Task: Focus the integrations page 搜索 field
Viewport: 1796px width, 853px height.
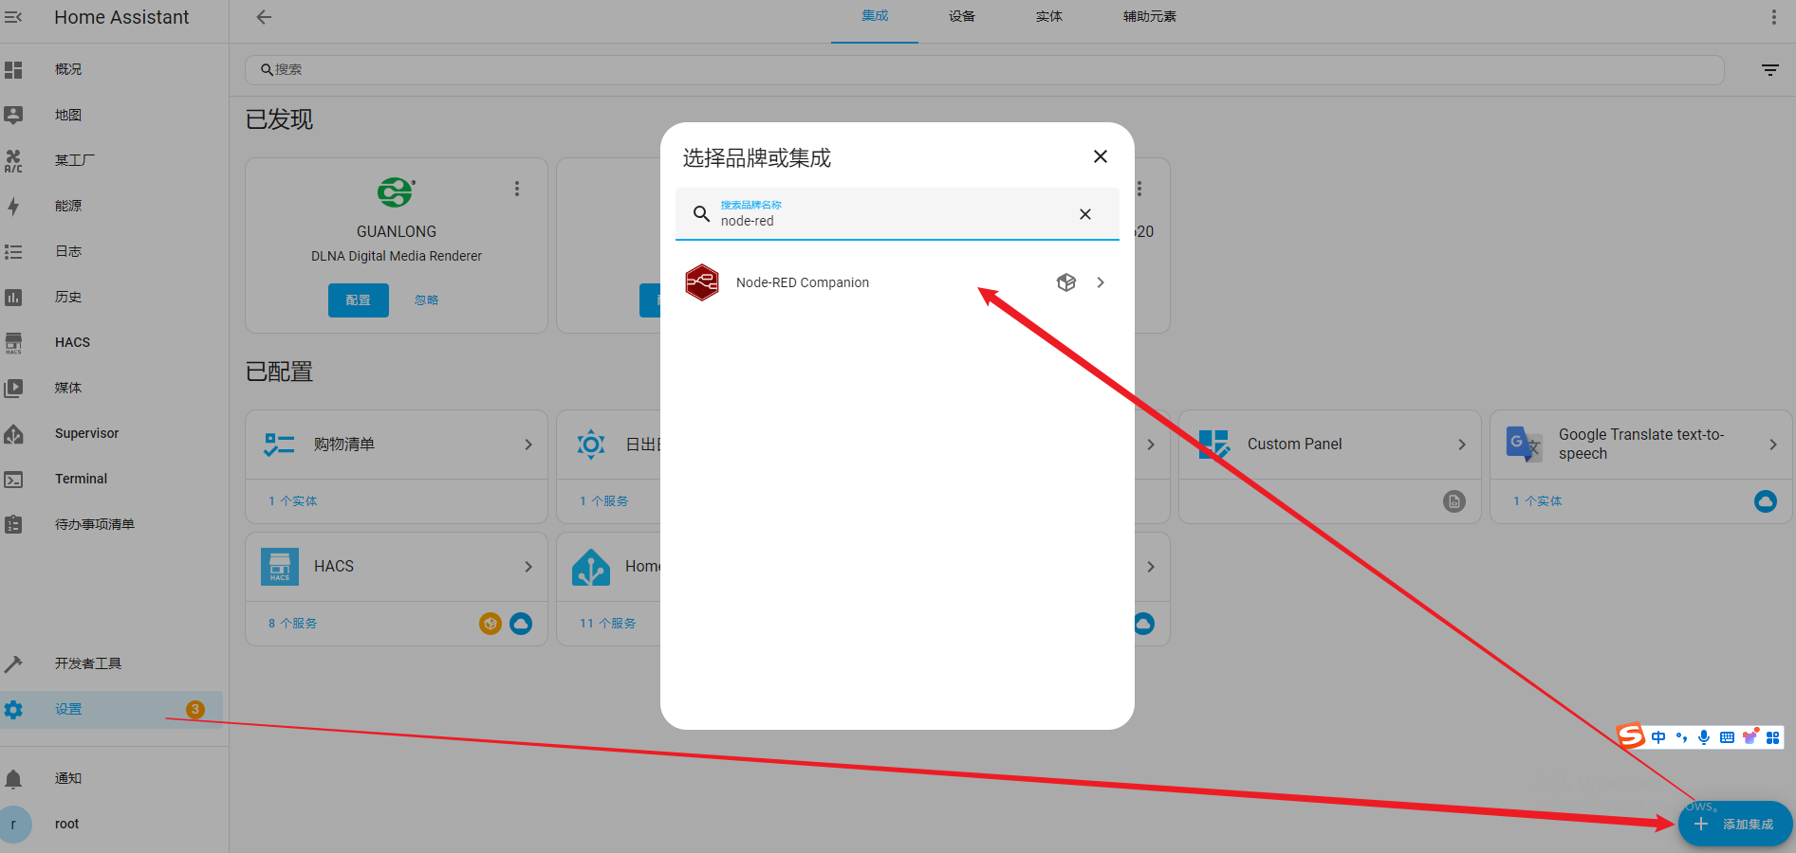Action: point(985,69)
